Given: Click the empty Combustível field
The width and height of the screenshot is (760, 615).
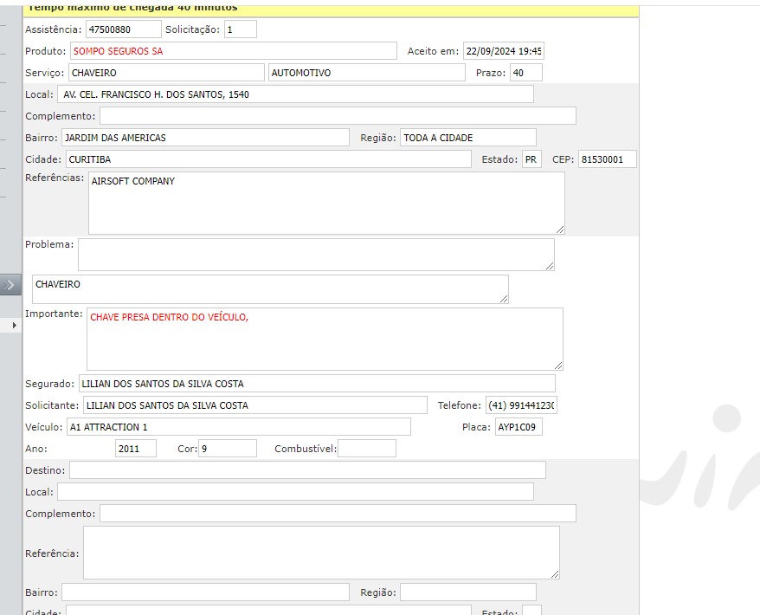Looking at the screenshot, I should pos(366,449).
